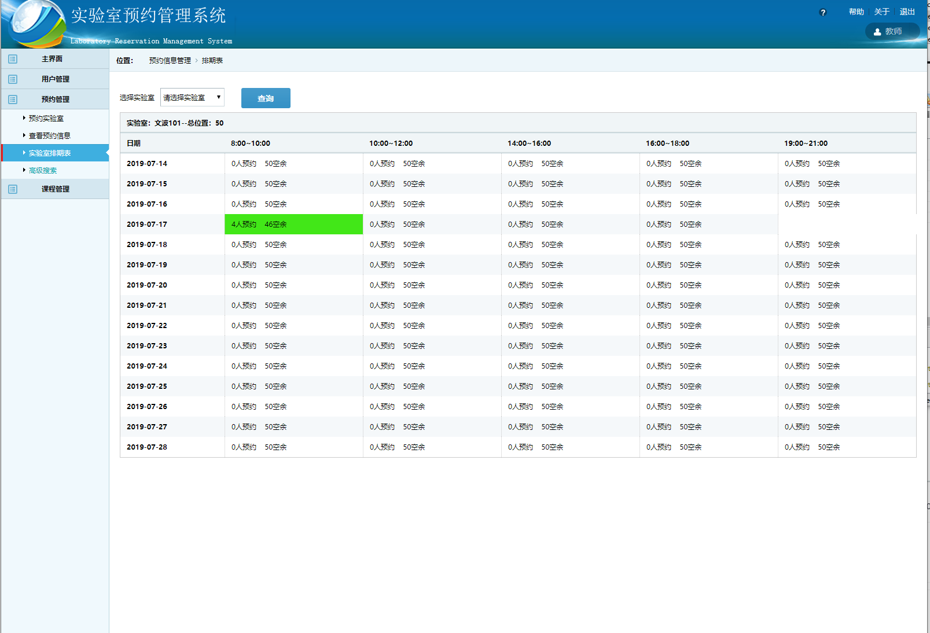Click the green 4人预约 cell on 2019-07-17
Image resolution: width=930 pixels, height=633 pixels.
pyautogui.click(x=293, y=225)
